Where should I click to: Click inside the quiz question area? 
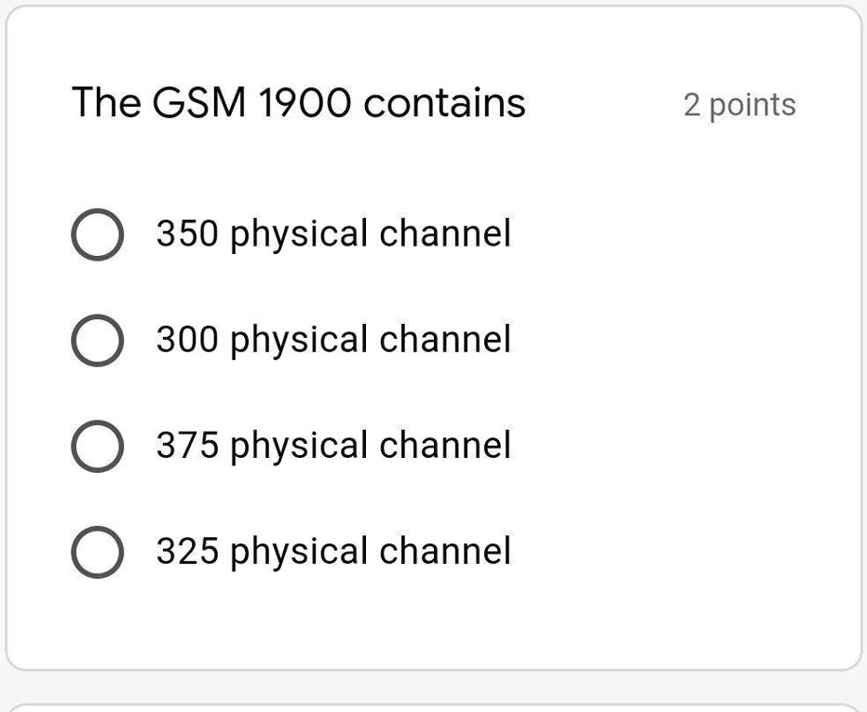[433, 335]
